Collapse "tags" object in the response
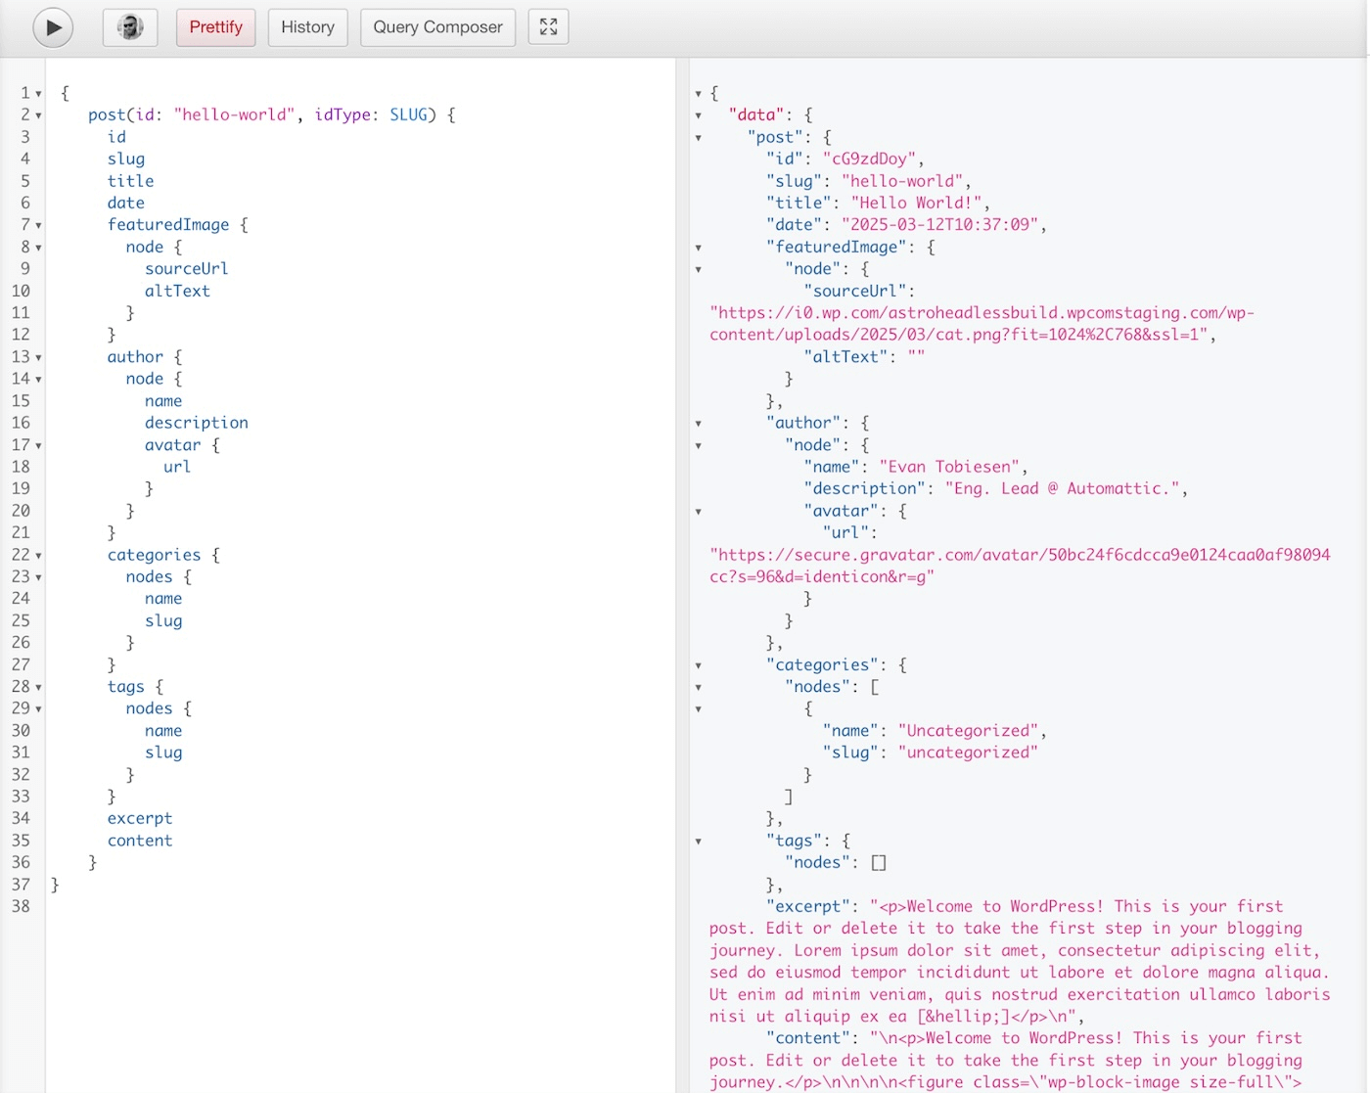The image size is (1370, 1093). pyautogui.click(x=699, y=842)
